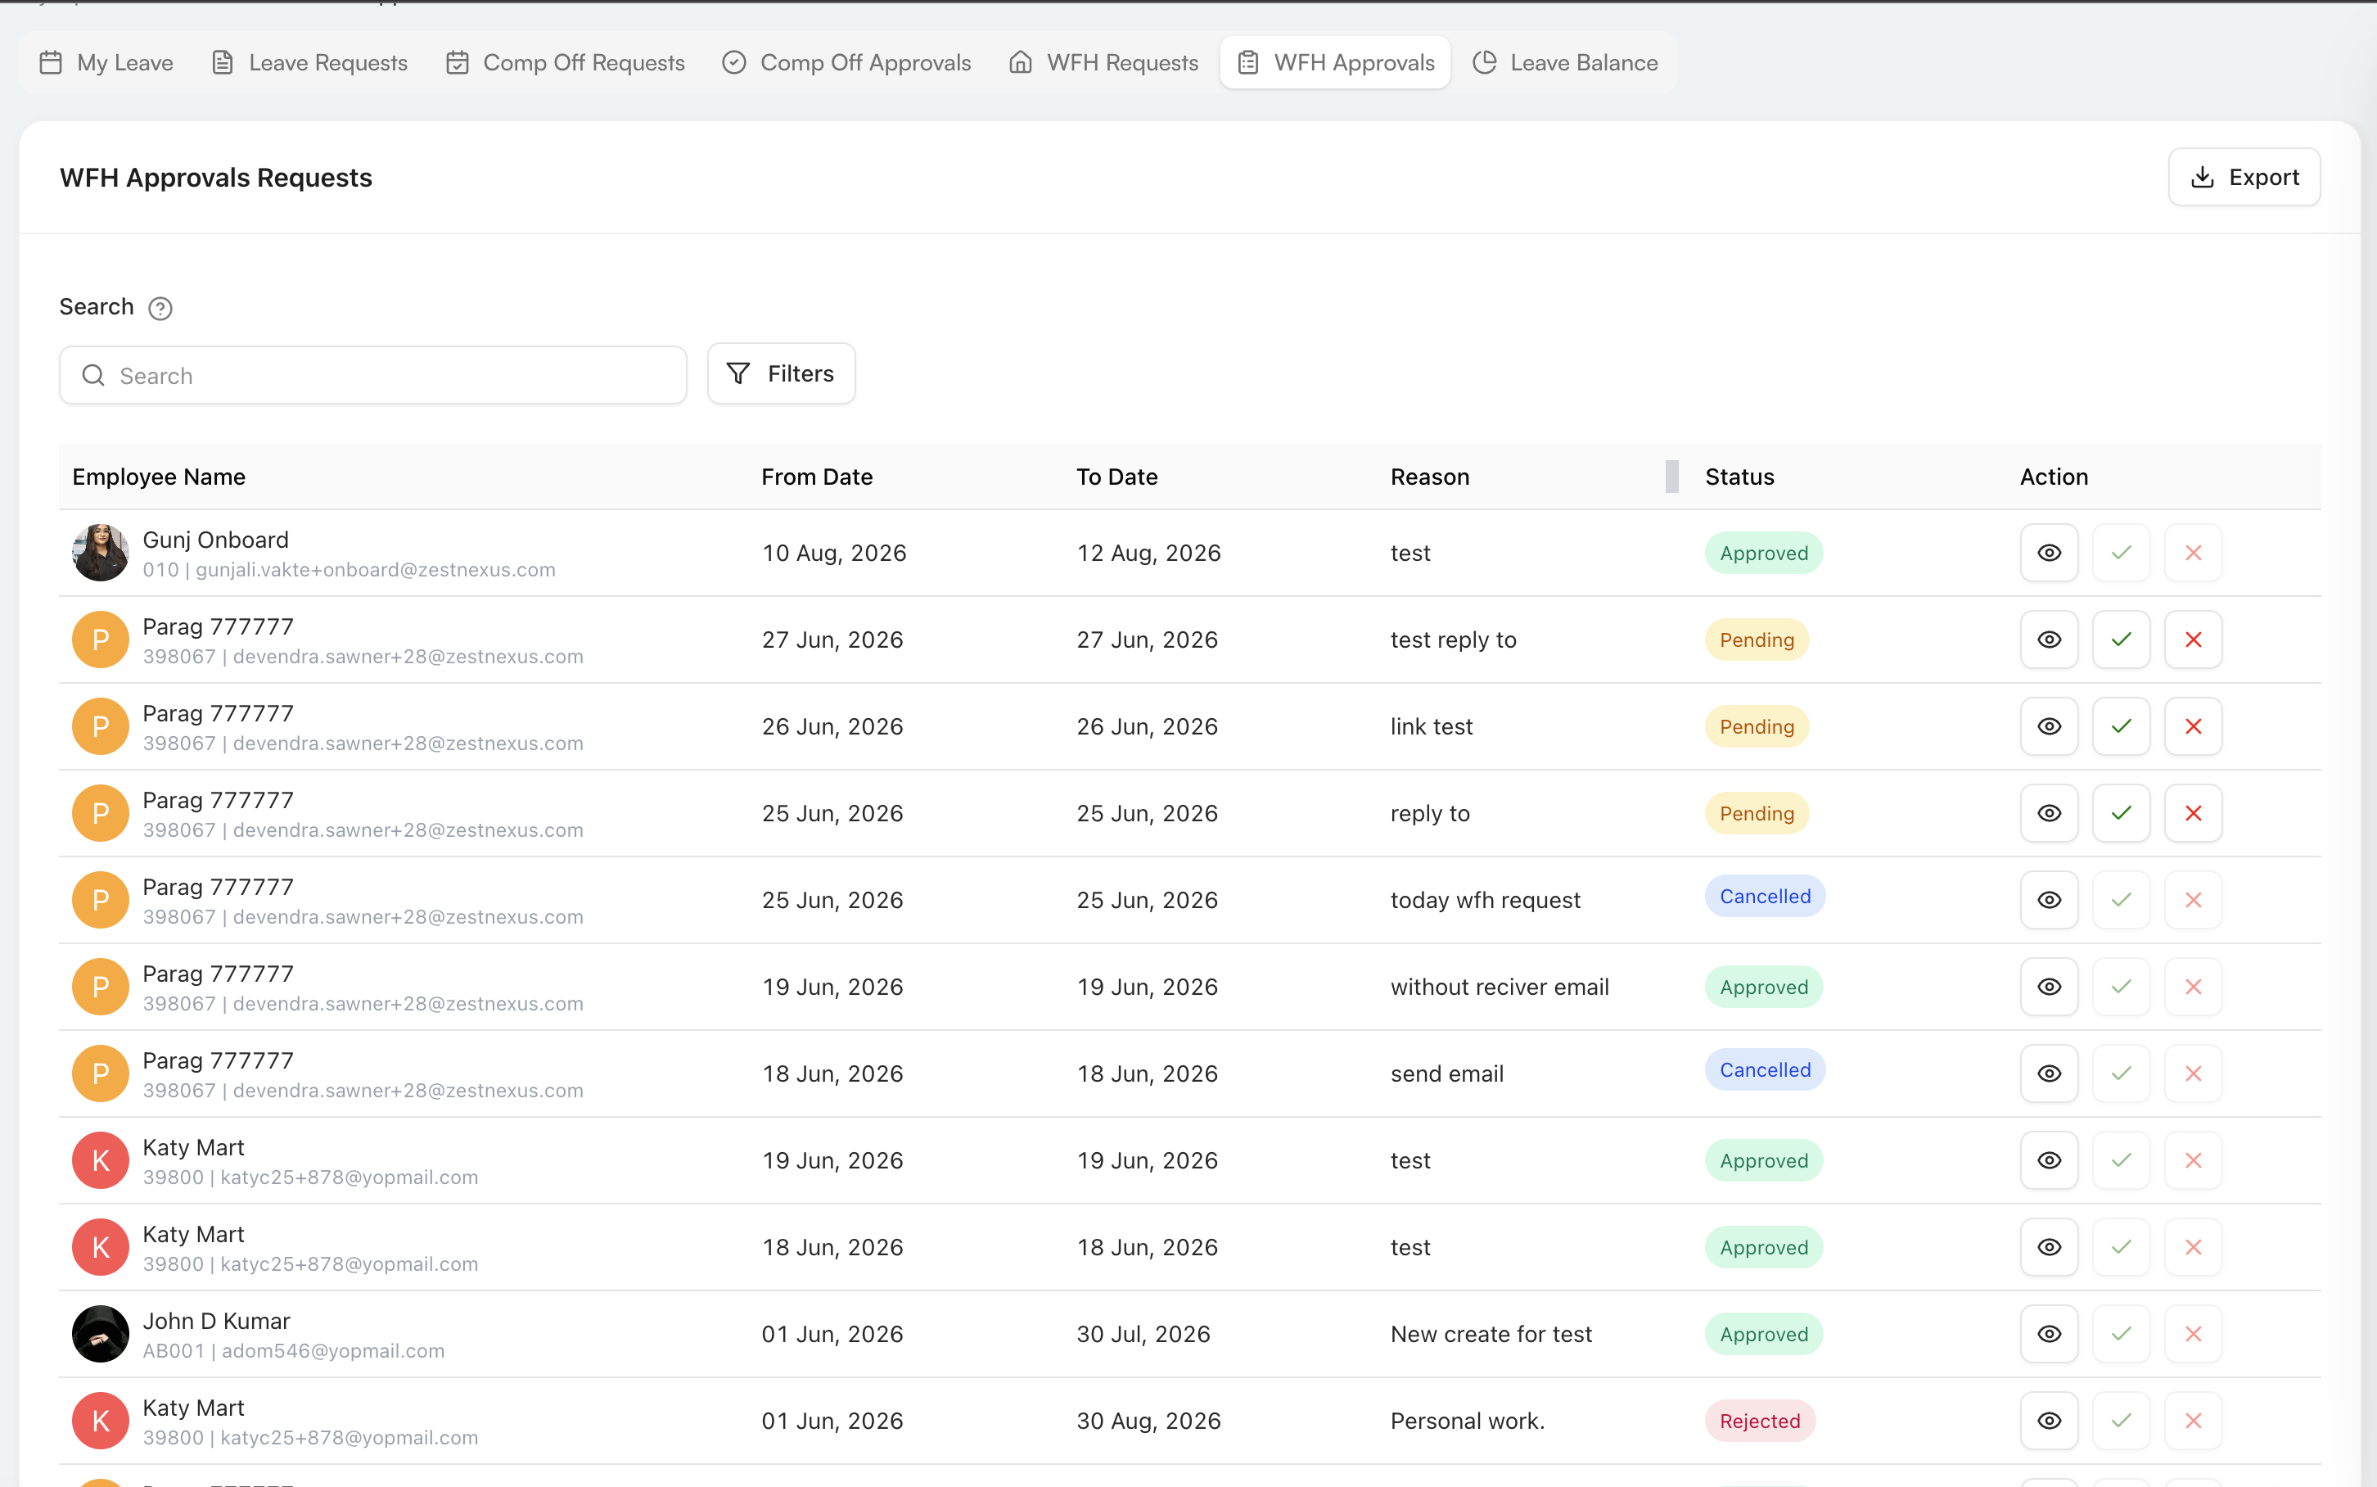This screenshot has width=2377, height=1487.
Task: View the 'Personal work.' request details
Action: (2049, 1420)
